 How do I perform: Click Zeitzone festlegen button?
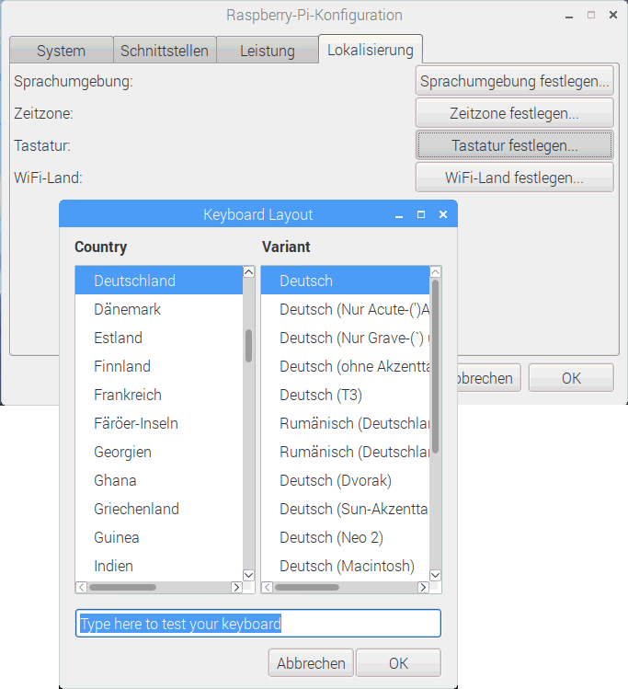(x=514, y=113)
